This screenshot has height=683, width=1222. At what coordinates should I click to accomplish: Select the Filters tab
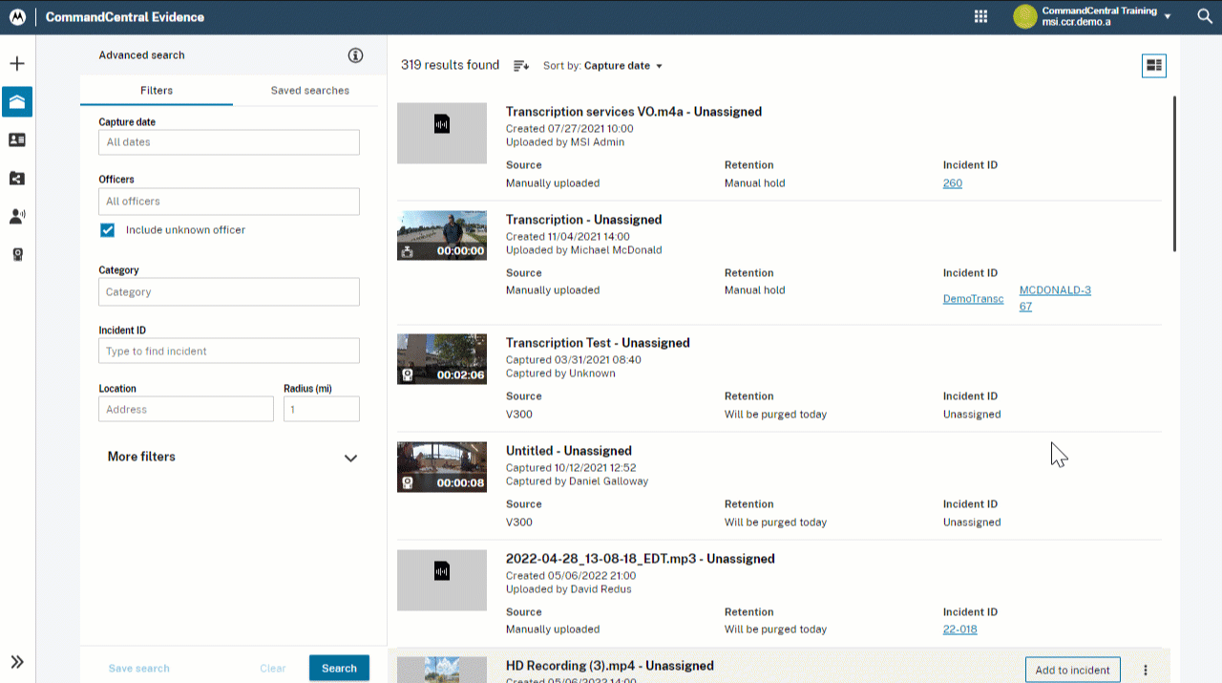(x=157, y=91)
